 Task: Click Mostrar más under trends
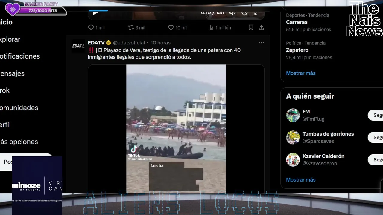click(301, 73)
